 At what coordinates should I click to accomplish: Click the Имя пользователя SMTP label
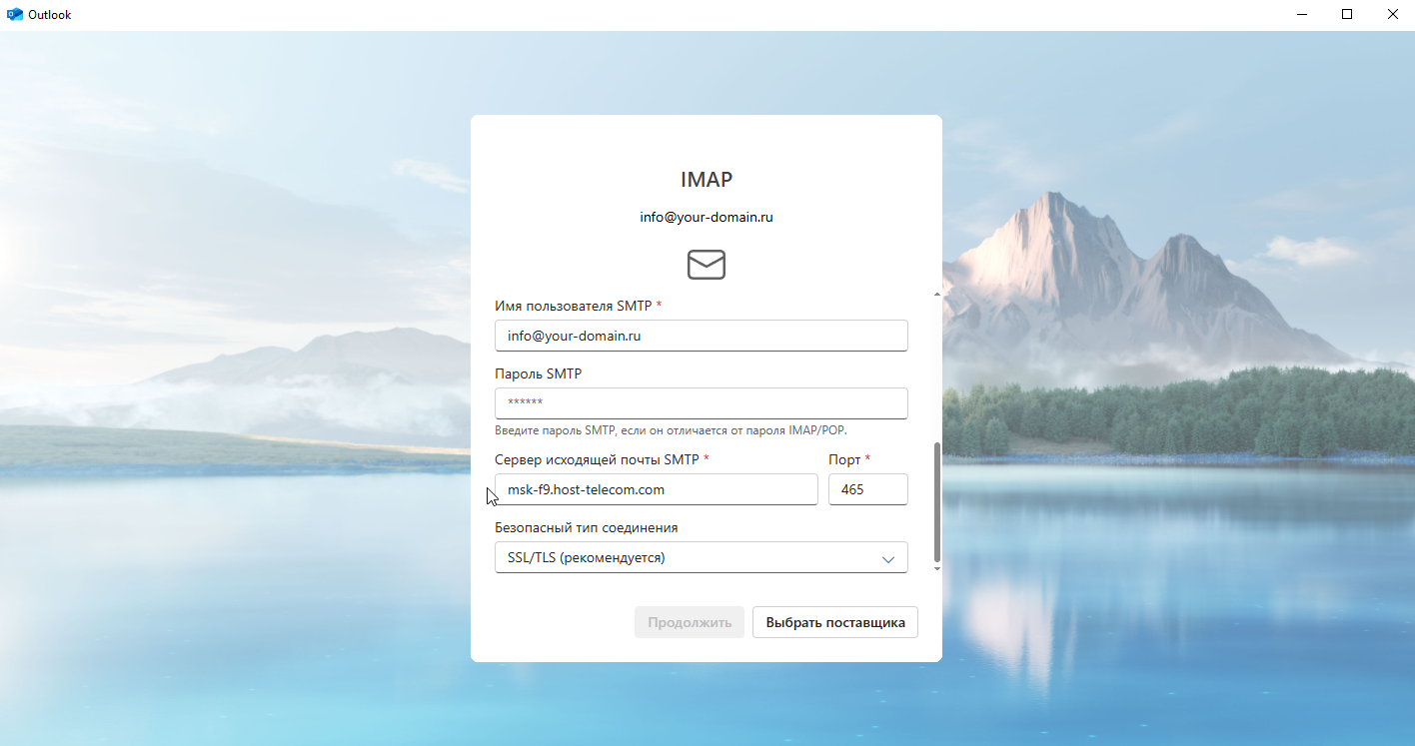[574, 306]
